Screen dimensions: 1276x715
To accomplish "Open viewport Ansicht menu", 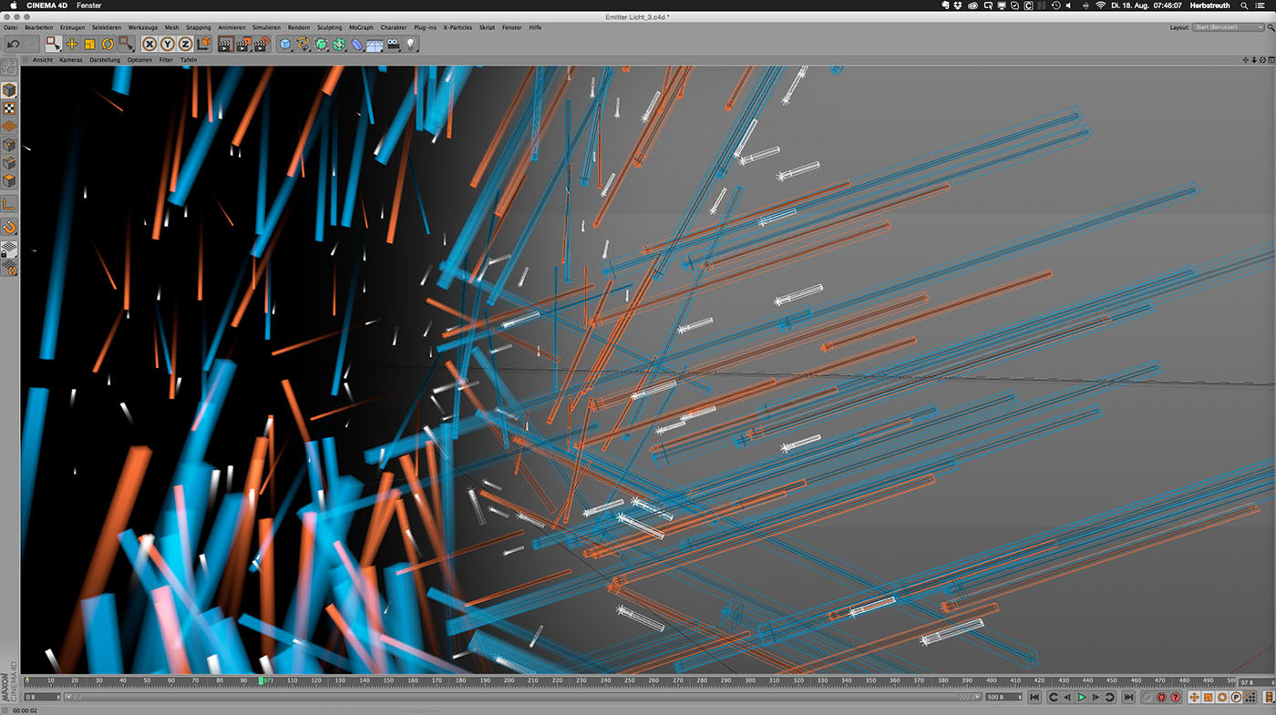I will pyautogui.click(x=43, y=60).
